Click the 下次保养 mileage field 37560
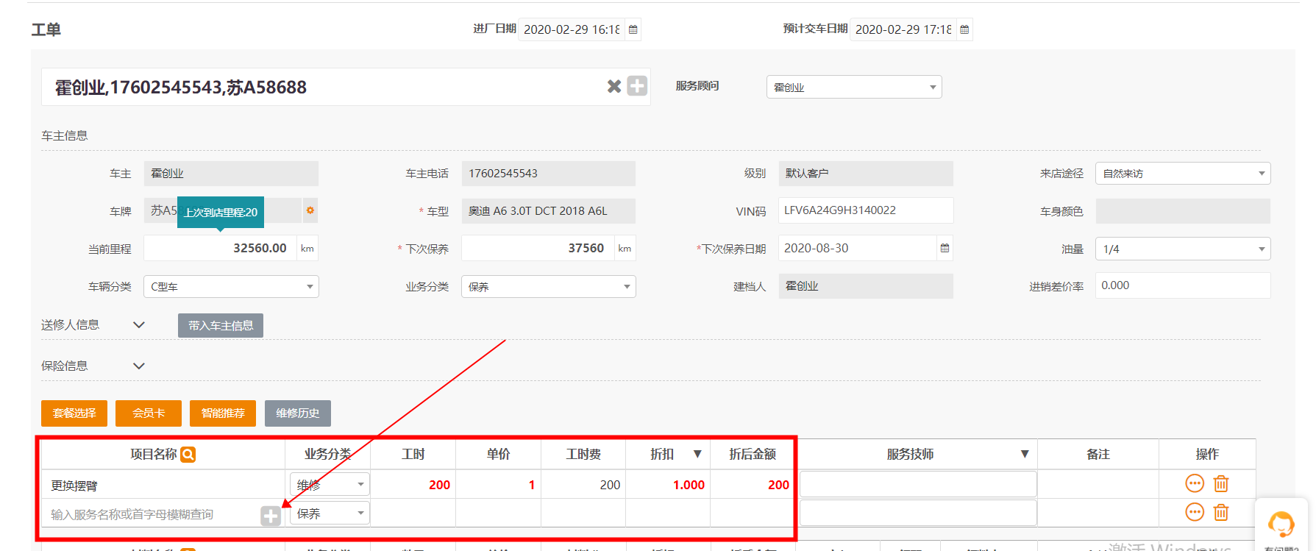Viewport: 1316px width, 551px height. pyautogui.click(x=538, y=248)
